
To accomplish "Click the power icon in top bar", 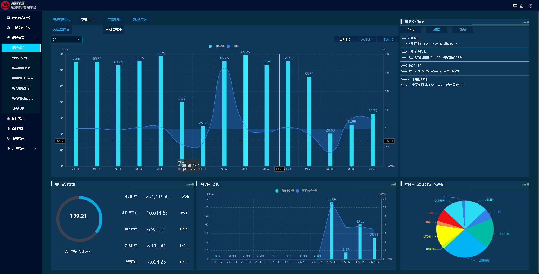I will pyautogui.click(x=530, y=6).
